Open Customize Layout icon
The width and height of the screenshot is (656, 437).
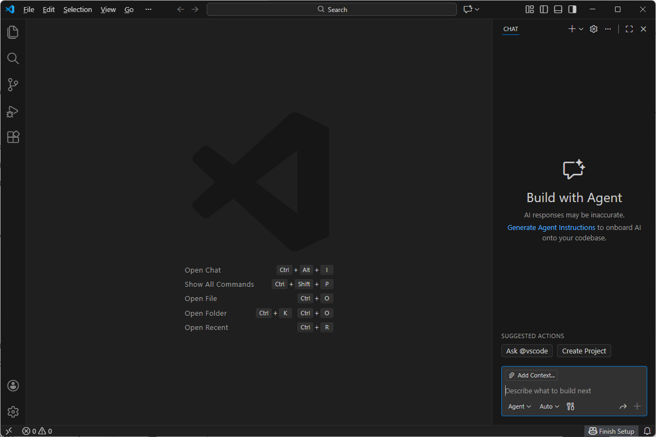530,9
